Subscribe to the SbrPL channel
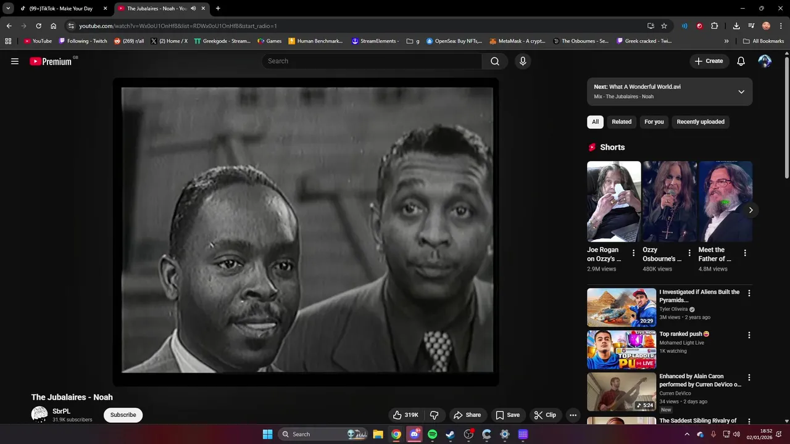This screenshot has height=444, width=790. coord(123,415)
